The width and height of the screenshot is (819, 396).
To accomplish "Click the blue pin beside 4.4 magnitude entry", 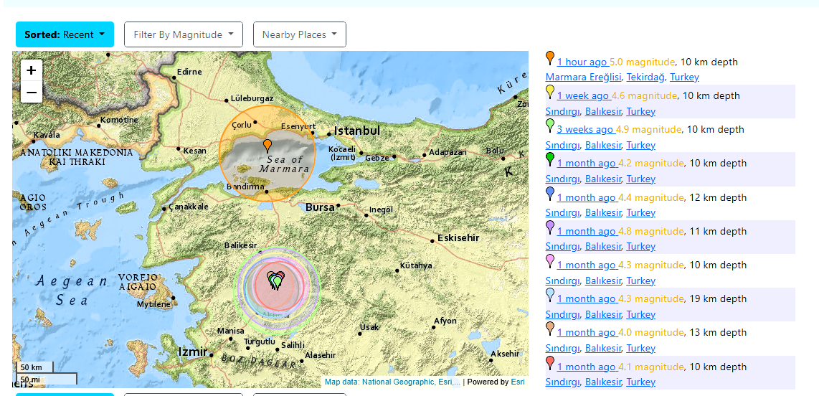I will tap(550, 193).
